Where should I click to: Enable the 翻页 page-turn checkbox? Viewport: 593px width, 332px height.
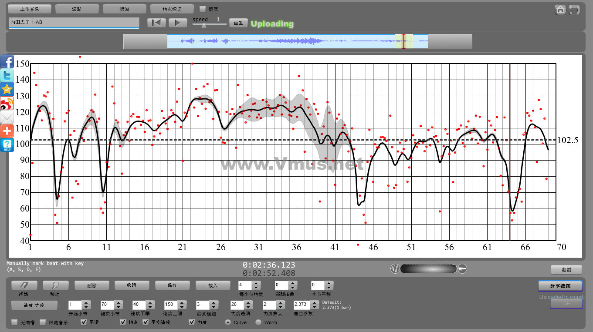pyautogui.click(x=203, y=9)
